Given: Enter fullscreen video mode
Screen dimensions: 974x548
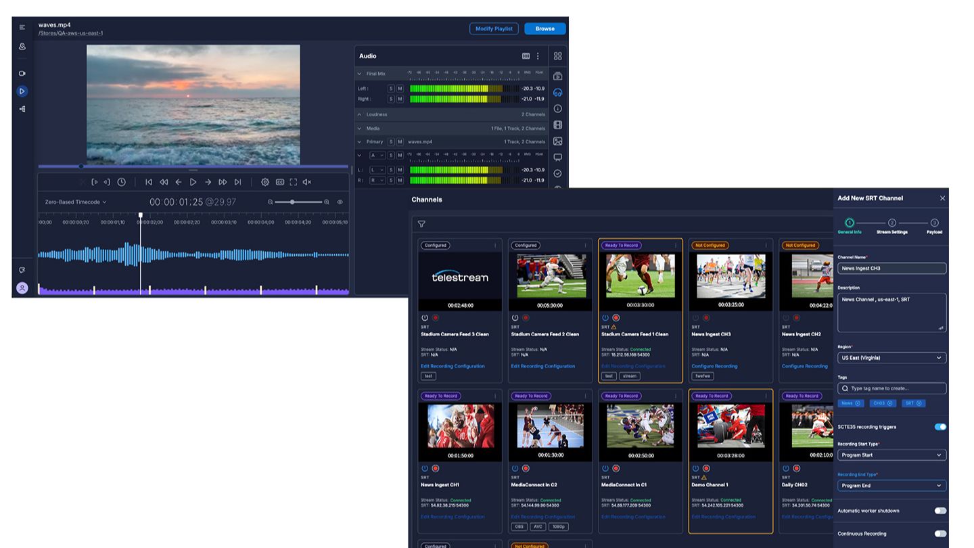Looking at the screenshot, I should (294, 182).
